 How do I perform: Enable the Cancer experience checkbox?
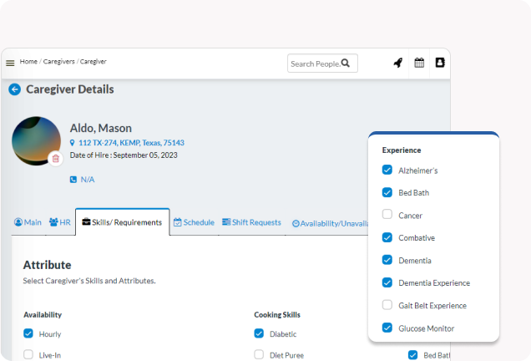pyautogui.click(x=387, y=215)
